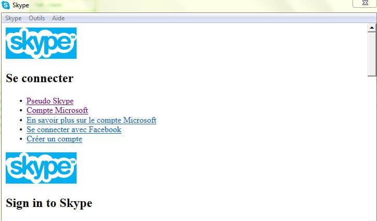Image resolution: width=377 pixels, height=221 pixels.
Task: Click the Skype icon in the title bar
Action: click(x=6, y=5)
